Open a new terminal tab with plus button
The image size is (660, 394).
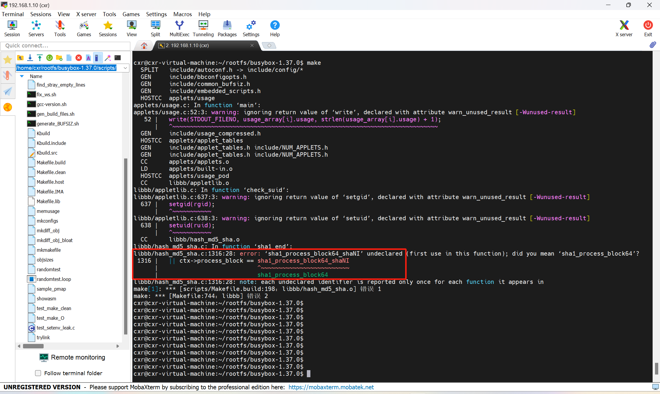[x=269, y=45]
